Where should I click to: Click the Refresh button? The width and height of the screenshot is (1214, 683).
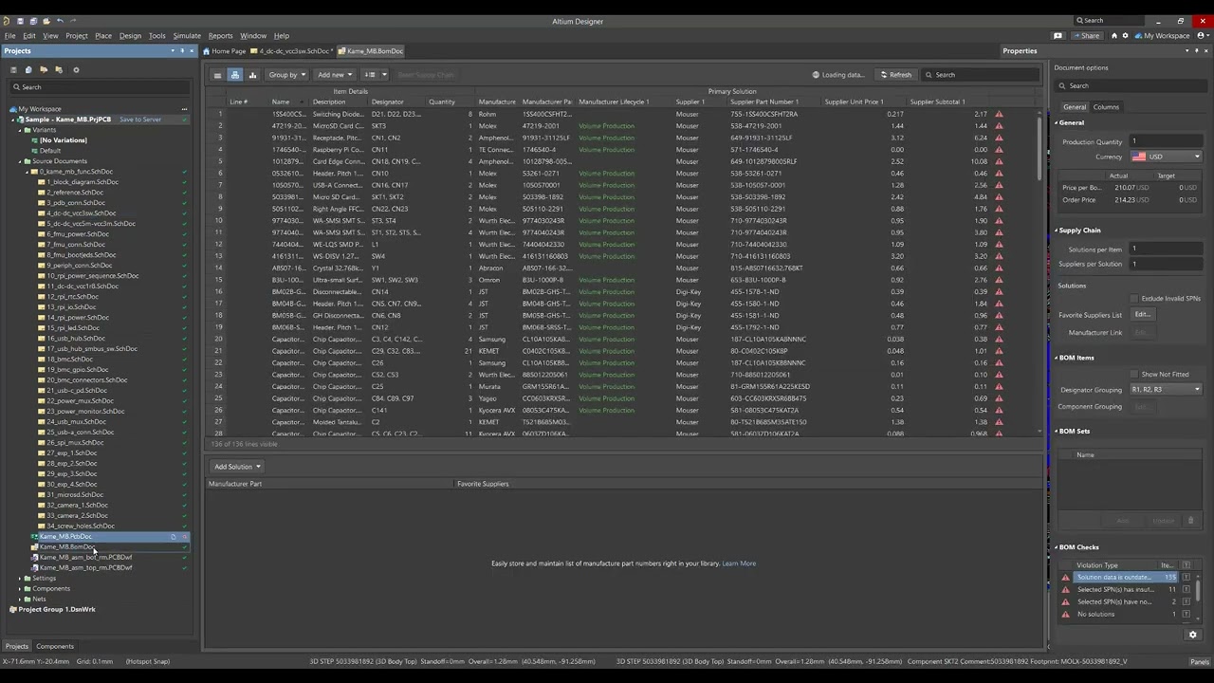click(895, 75)
